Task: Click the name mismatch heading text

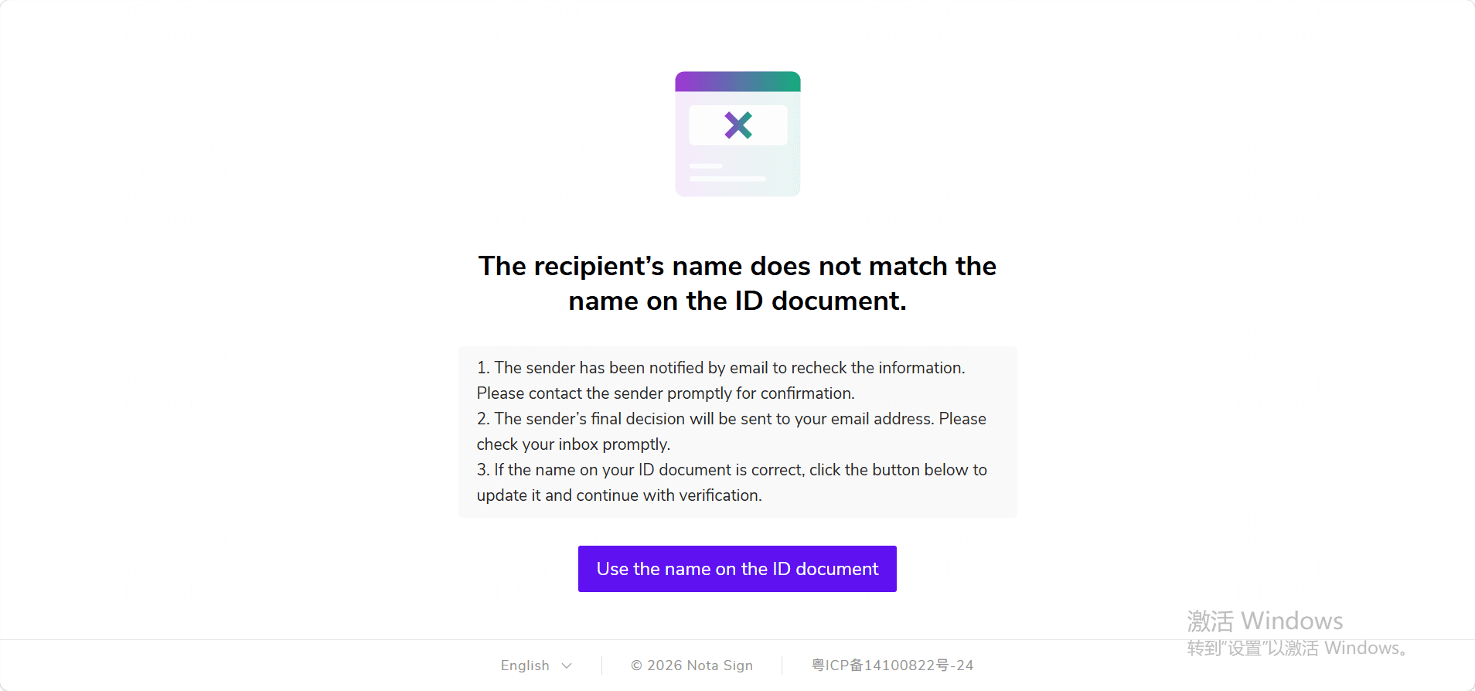Action: pos(737,283)
